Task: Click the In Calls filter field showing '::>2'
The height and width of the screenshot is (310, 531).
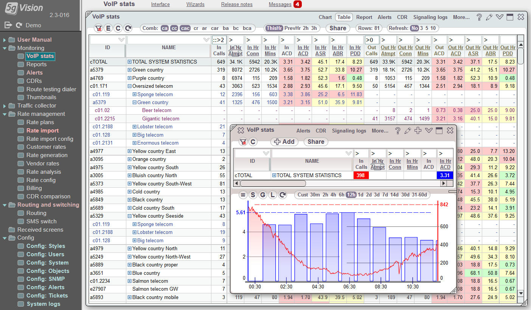Action: [219, 40]
